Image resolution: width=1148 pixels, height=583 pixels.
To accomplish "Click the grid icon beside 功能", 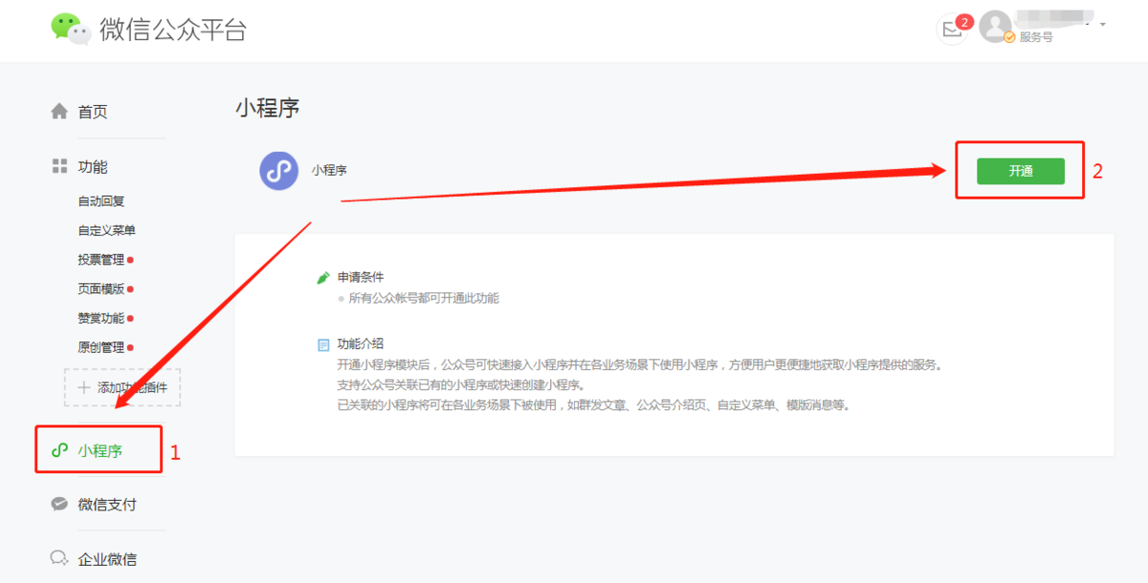I will click(x=59, y=166).
